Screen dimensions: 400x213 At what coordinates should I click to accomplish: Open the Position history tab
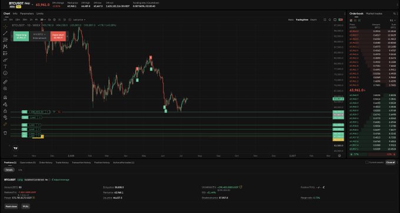click(102, 162)
